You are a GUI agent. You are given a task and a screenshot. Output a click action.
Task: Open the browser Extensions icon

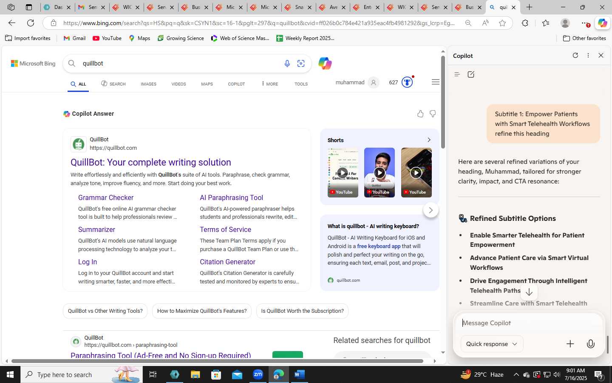click(525, 23)
